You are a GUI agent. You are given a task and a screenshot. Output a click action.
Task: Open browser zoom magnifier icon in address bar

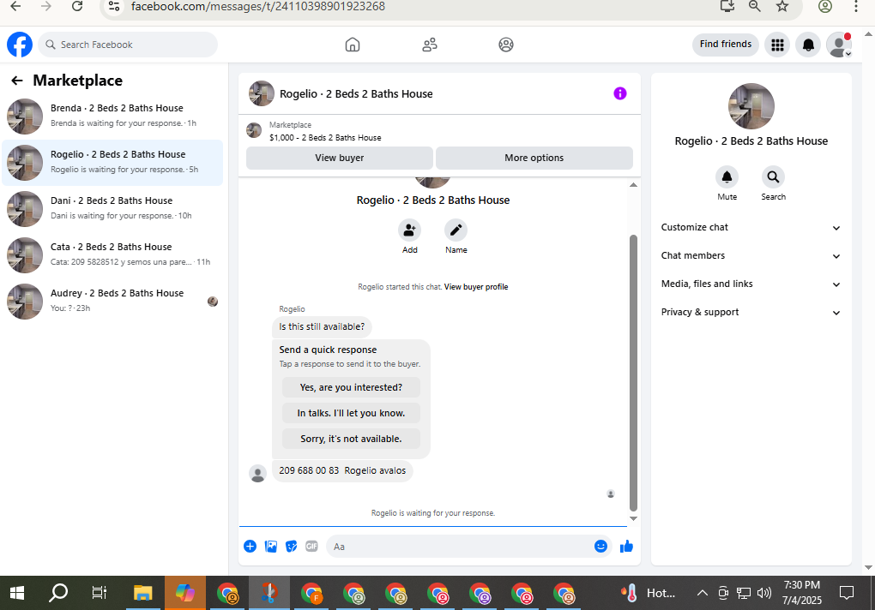tap(754, 7)
